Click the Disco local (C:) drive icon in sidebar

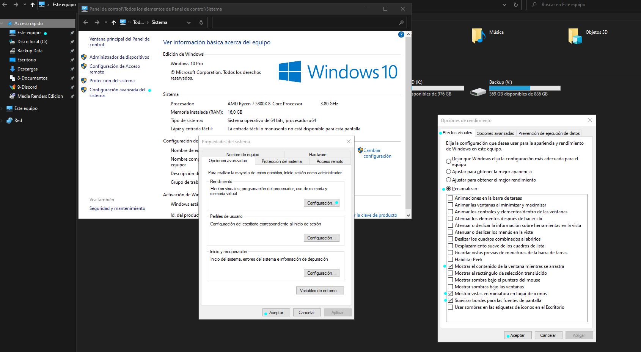(x=13, y=42)
